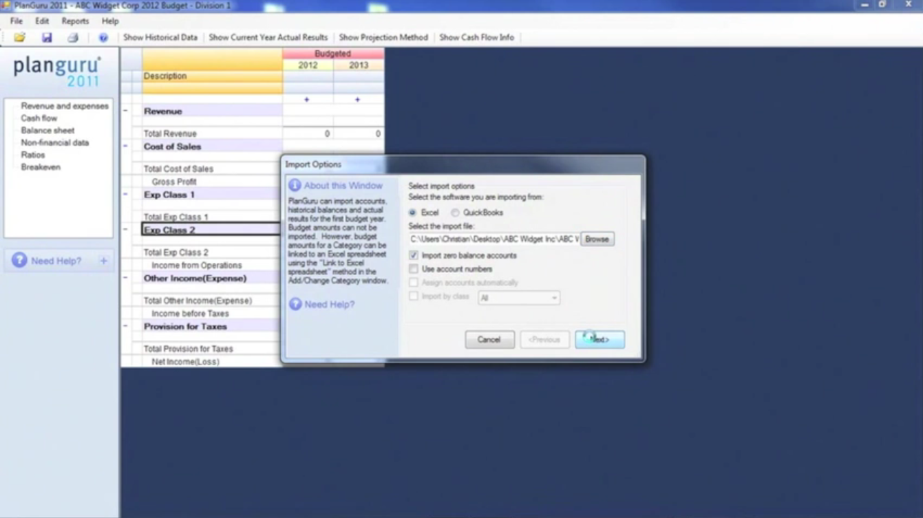
Task: Click the Description column header
Action: (212, 76)
